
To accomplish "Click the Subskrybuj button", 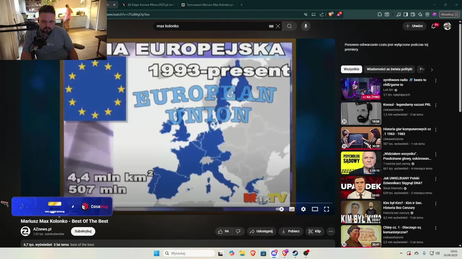I will click(x=83, y=231).
